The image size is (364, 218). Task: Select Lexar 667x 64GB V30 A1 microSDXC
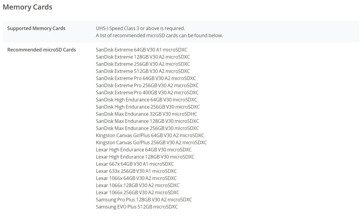pos(135,164)
